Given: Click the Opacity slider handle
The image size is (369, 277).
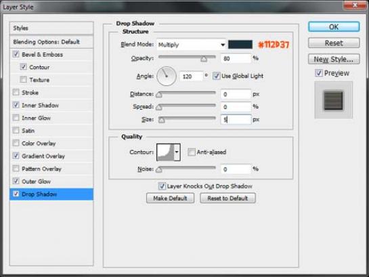Looking at the screenshot, I should click(204, 59).
